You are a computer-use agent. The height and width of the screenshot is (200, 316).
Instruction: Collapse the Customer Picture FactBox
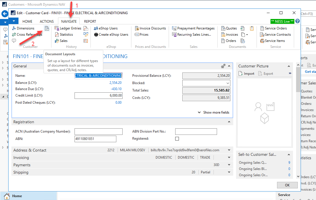[x=289, y=66]
